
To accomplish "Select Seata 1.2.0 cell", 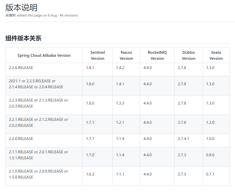I will pyautogui.click(x=216, y=124).
